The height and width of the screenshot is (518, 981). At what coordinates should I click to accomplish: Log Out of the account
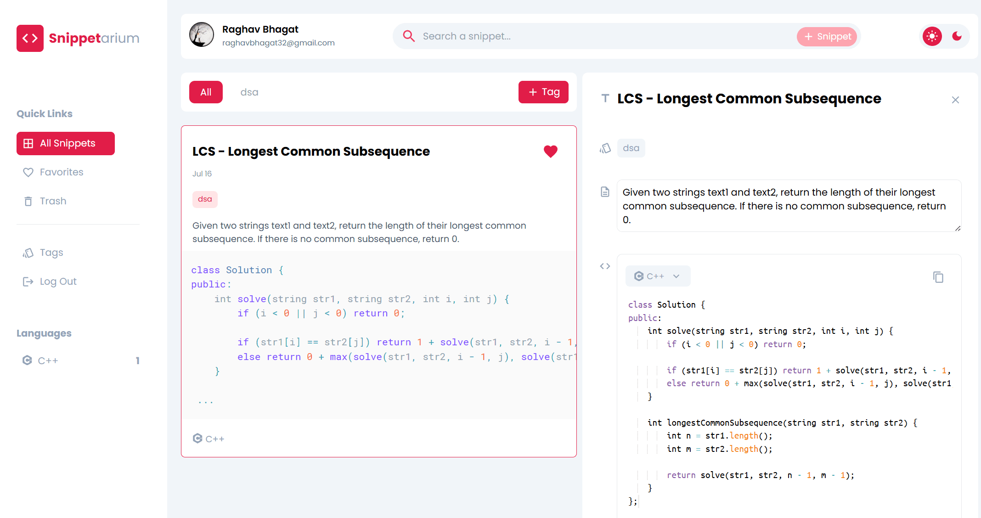click(x=58, y=282)
